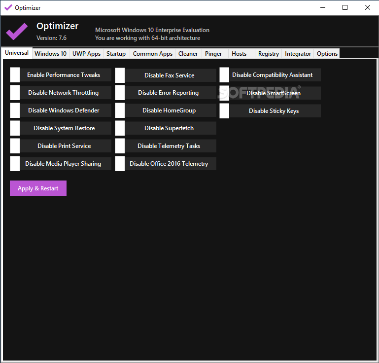Click the Version: 7.6 text
Image resolution: width=379 pixels, height=363 pixels.
(51, 38)
